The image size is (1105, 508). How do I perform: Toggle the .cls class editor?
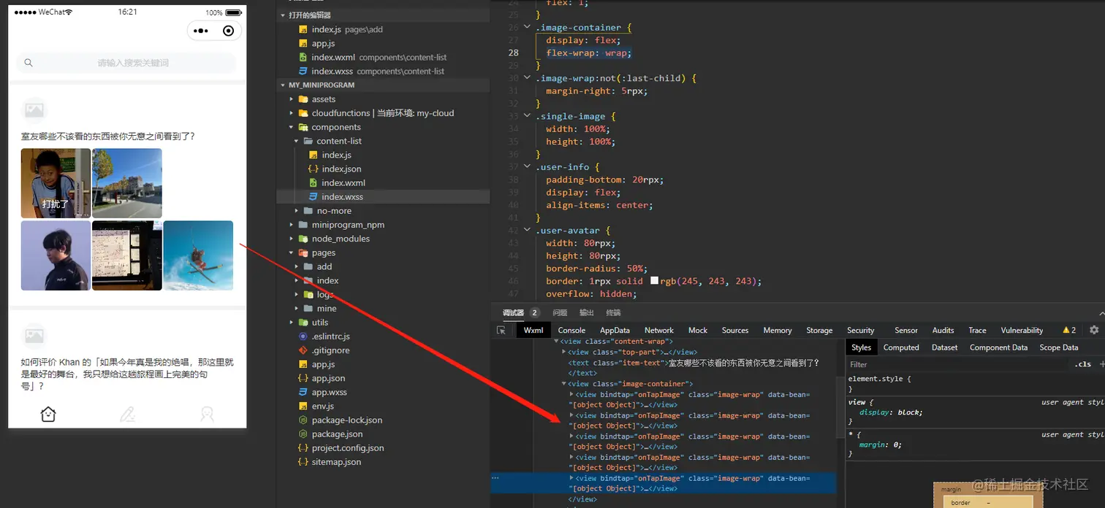[1082, 364]
